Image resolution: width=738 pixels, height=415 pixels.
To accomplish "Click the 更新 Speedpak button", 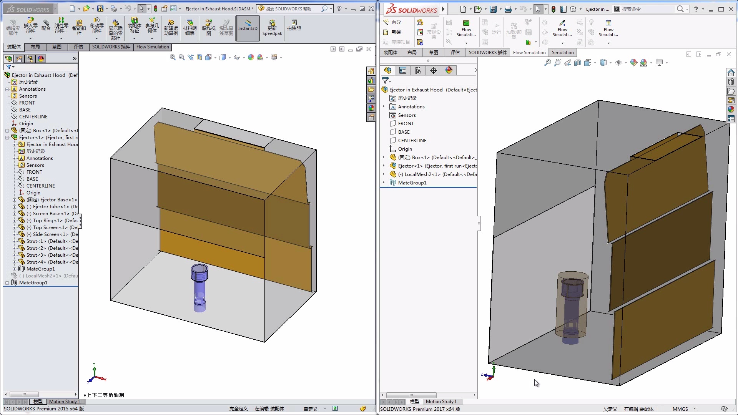I will (273, 27).
